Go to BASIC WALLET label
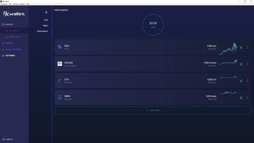Viewport: 254px width, 143px height. 14,31
